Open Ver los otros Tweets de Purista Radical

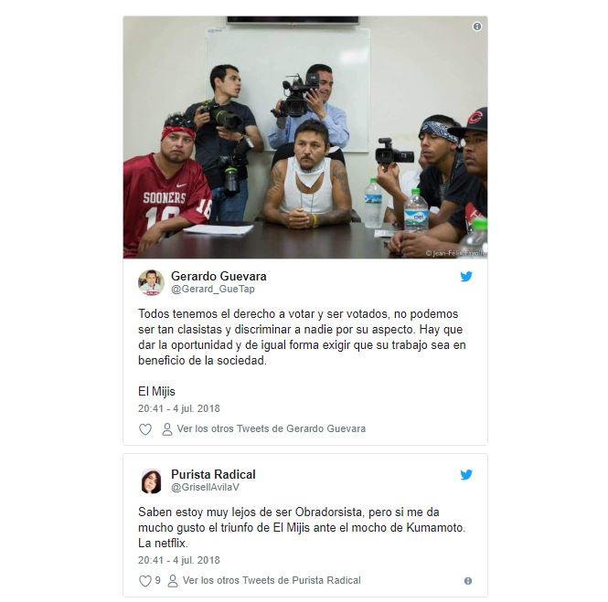tap(272, 580)
